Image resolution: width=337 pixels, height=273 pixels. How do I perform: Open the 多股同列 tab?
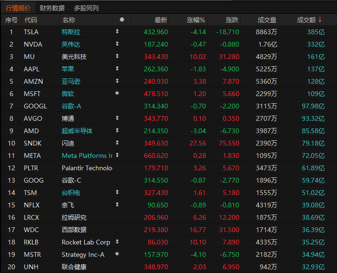(86, 8)
